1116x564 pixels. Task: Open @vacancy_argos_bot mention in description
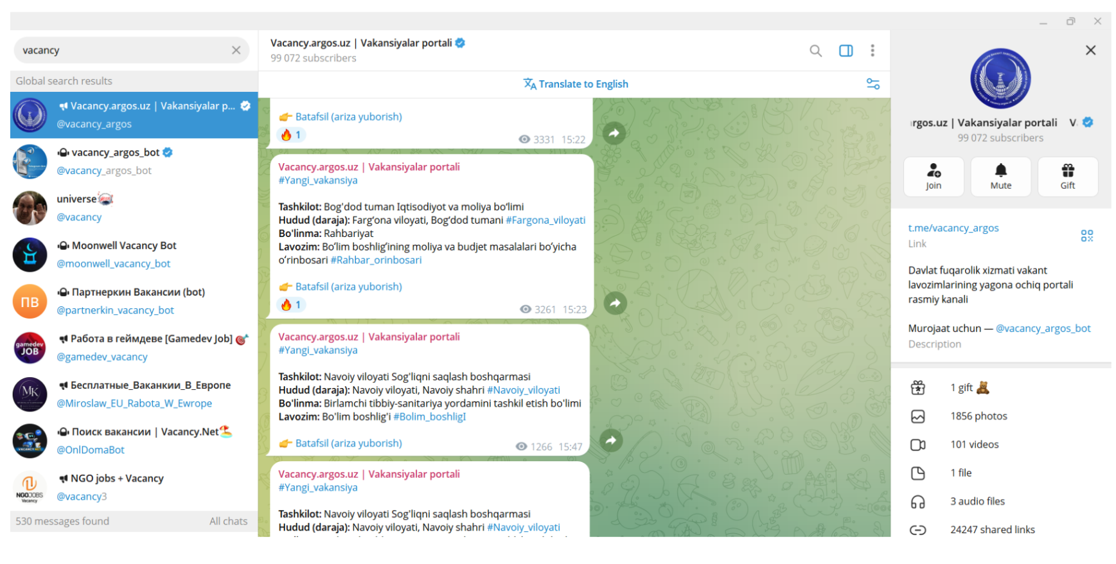pyautogui.click(x=1043, y=328)
